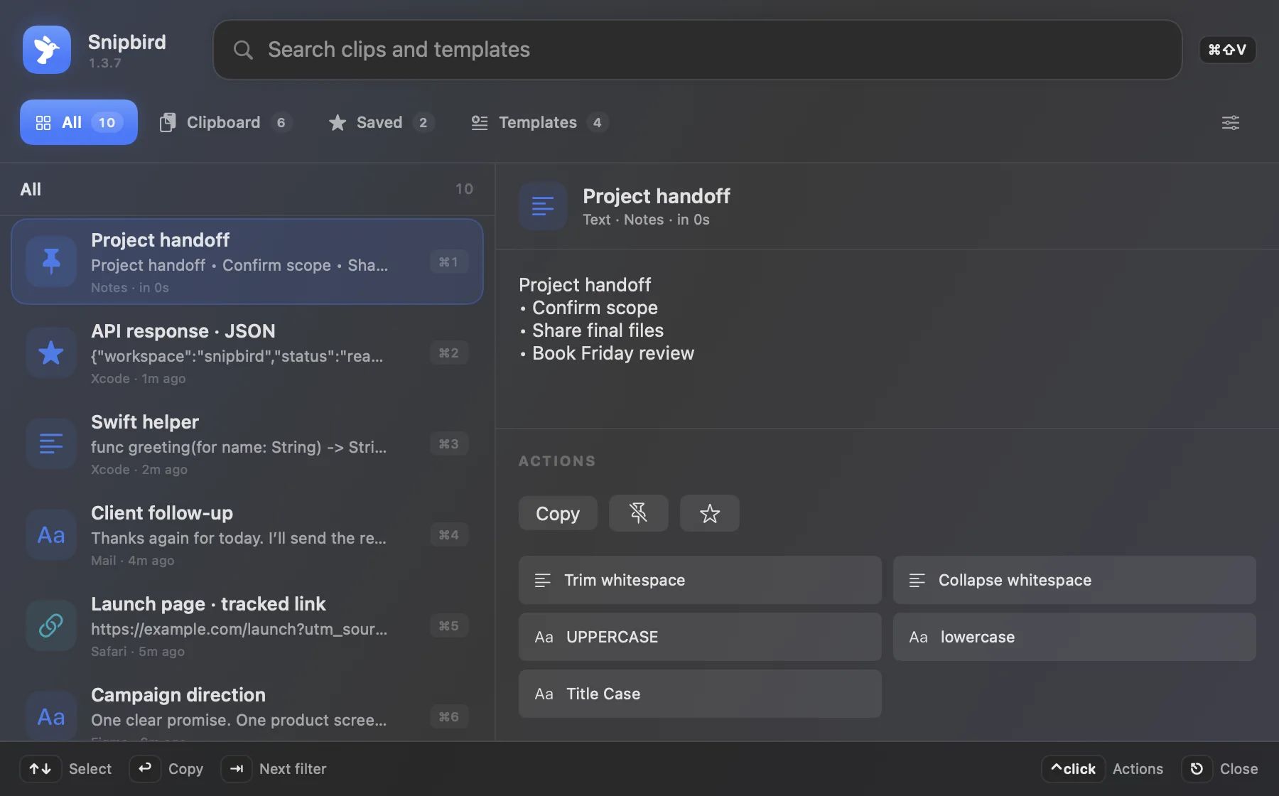
Task: Switch to the Clipboard tab
Action: click(225, 122)
